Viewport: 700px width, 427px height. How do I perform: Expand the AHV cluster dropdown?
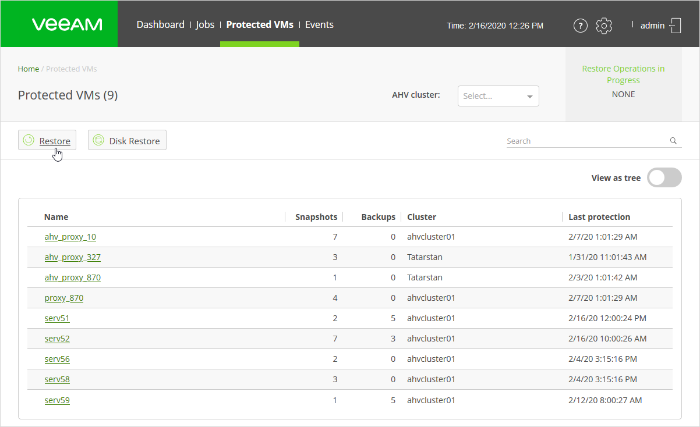pos(499,96)
